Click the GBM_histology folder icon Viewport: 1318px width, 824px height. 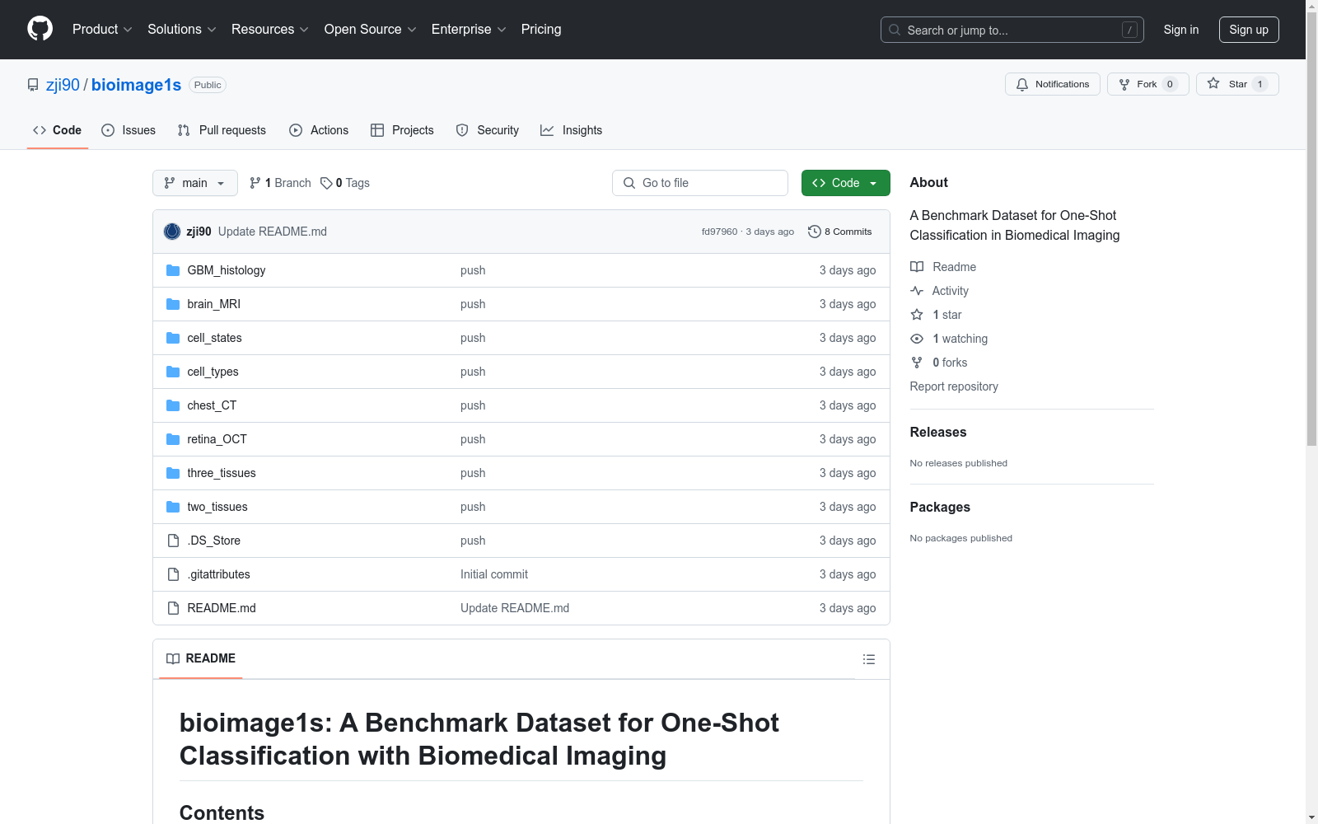click(173, 270)
